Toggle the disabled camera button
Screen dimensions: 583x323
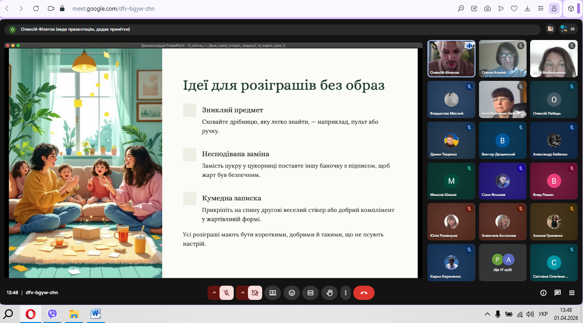click(x=255, y=293)
